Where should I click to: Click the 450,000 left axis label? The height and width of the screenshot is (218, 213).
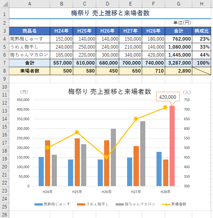(23, 100)
